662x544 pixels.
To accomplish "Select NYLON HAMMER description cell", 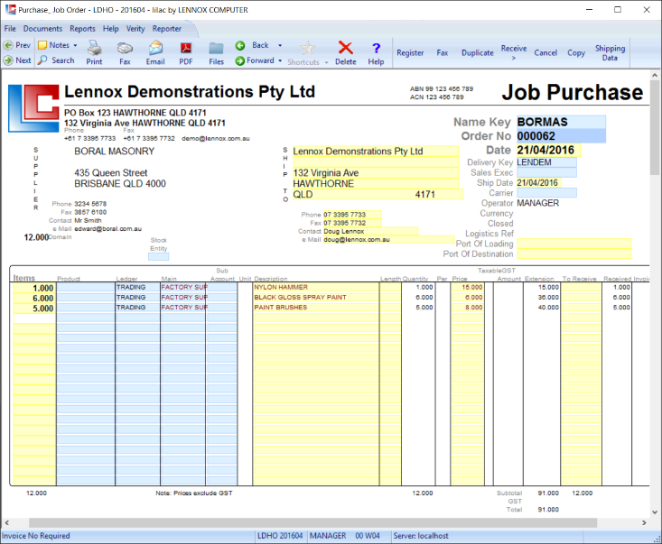I will pyautogui.click(x=316, y=287).
